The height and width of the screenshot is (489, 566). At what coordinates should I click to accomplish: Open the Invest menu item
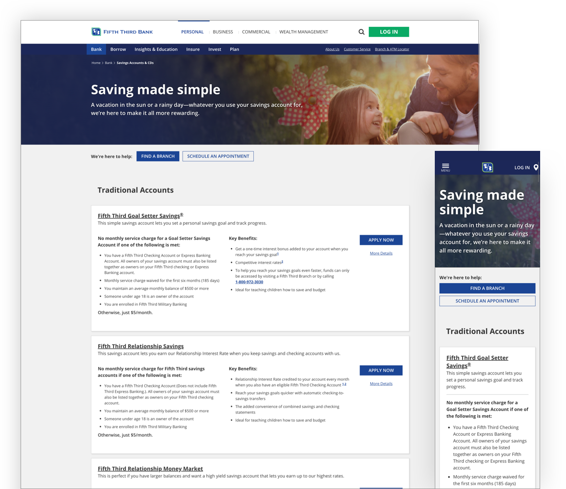click(215, 49)
